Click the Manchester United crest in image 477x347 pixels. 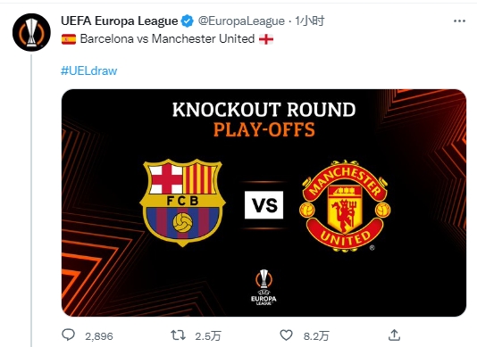345,206
